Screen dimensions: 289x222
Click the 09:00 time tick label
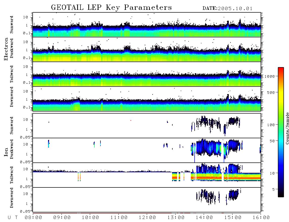click(x=62, y=217)
